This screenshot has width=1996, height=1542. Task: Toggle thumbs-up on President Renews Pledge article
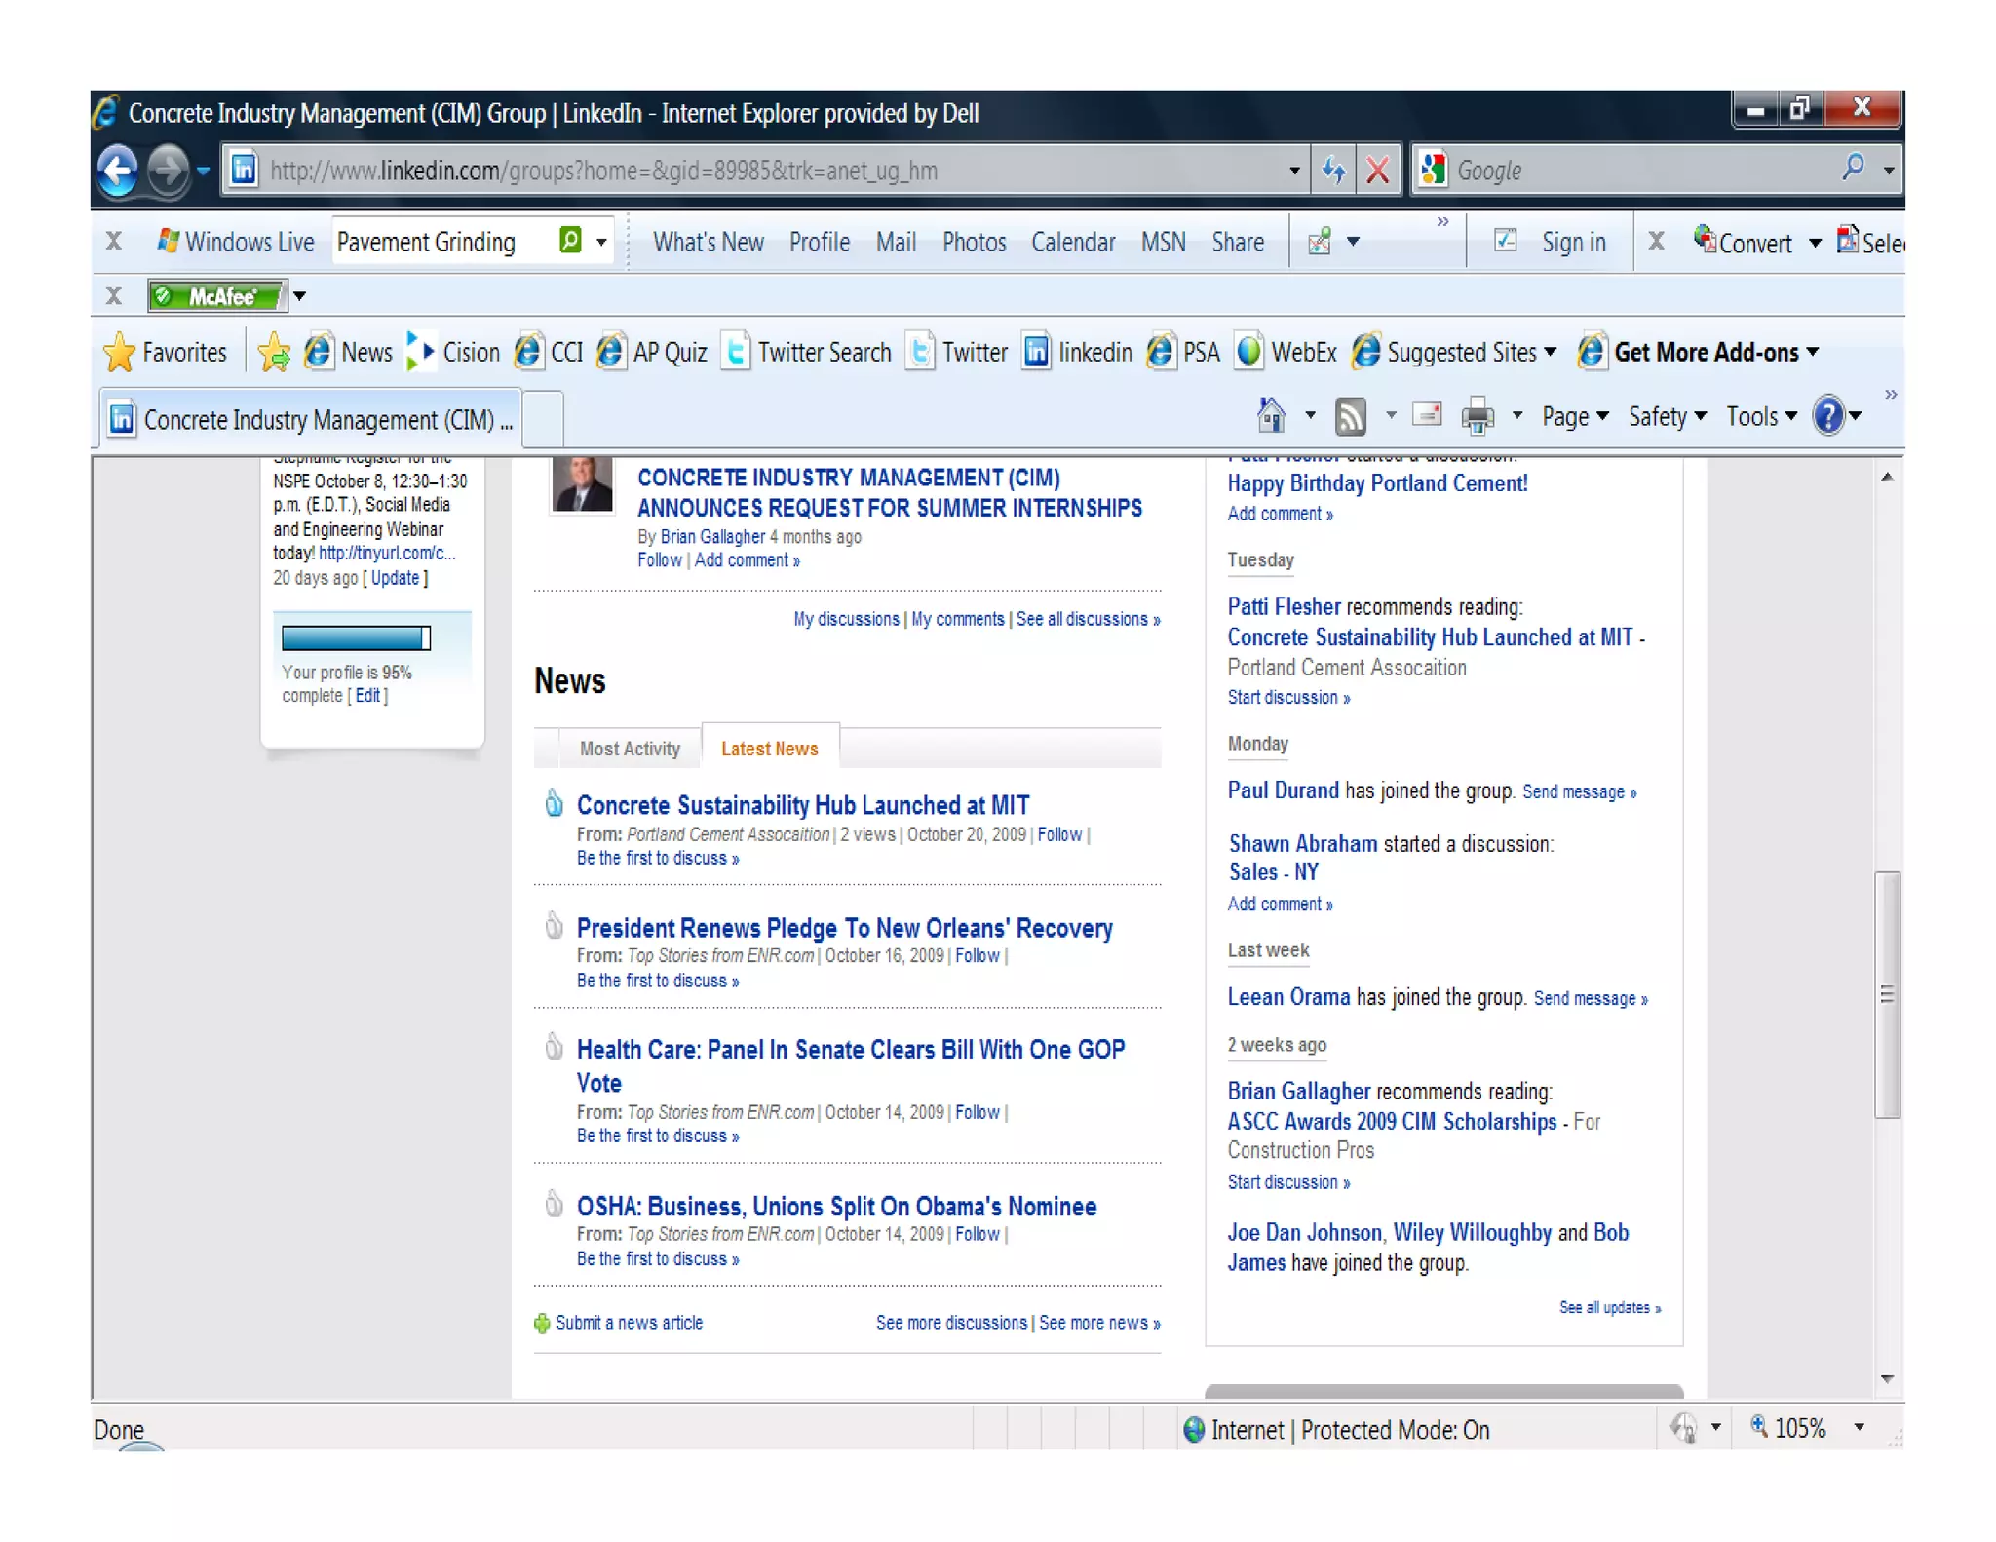(554, 925)
